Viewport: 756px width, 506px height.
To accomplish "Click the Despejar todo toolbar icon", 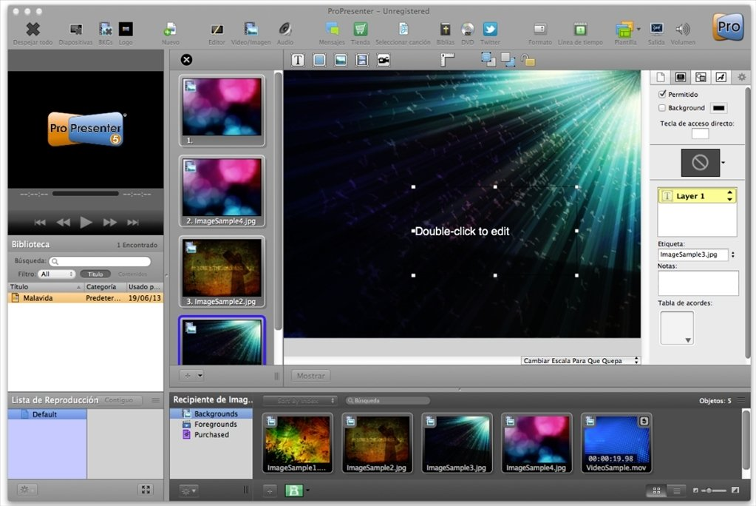I will point(33,30).
